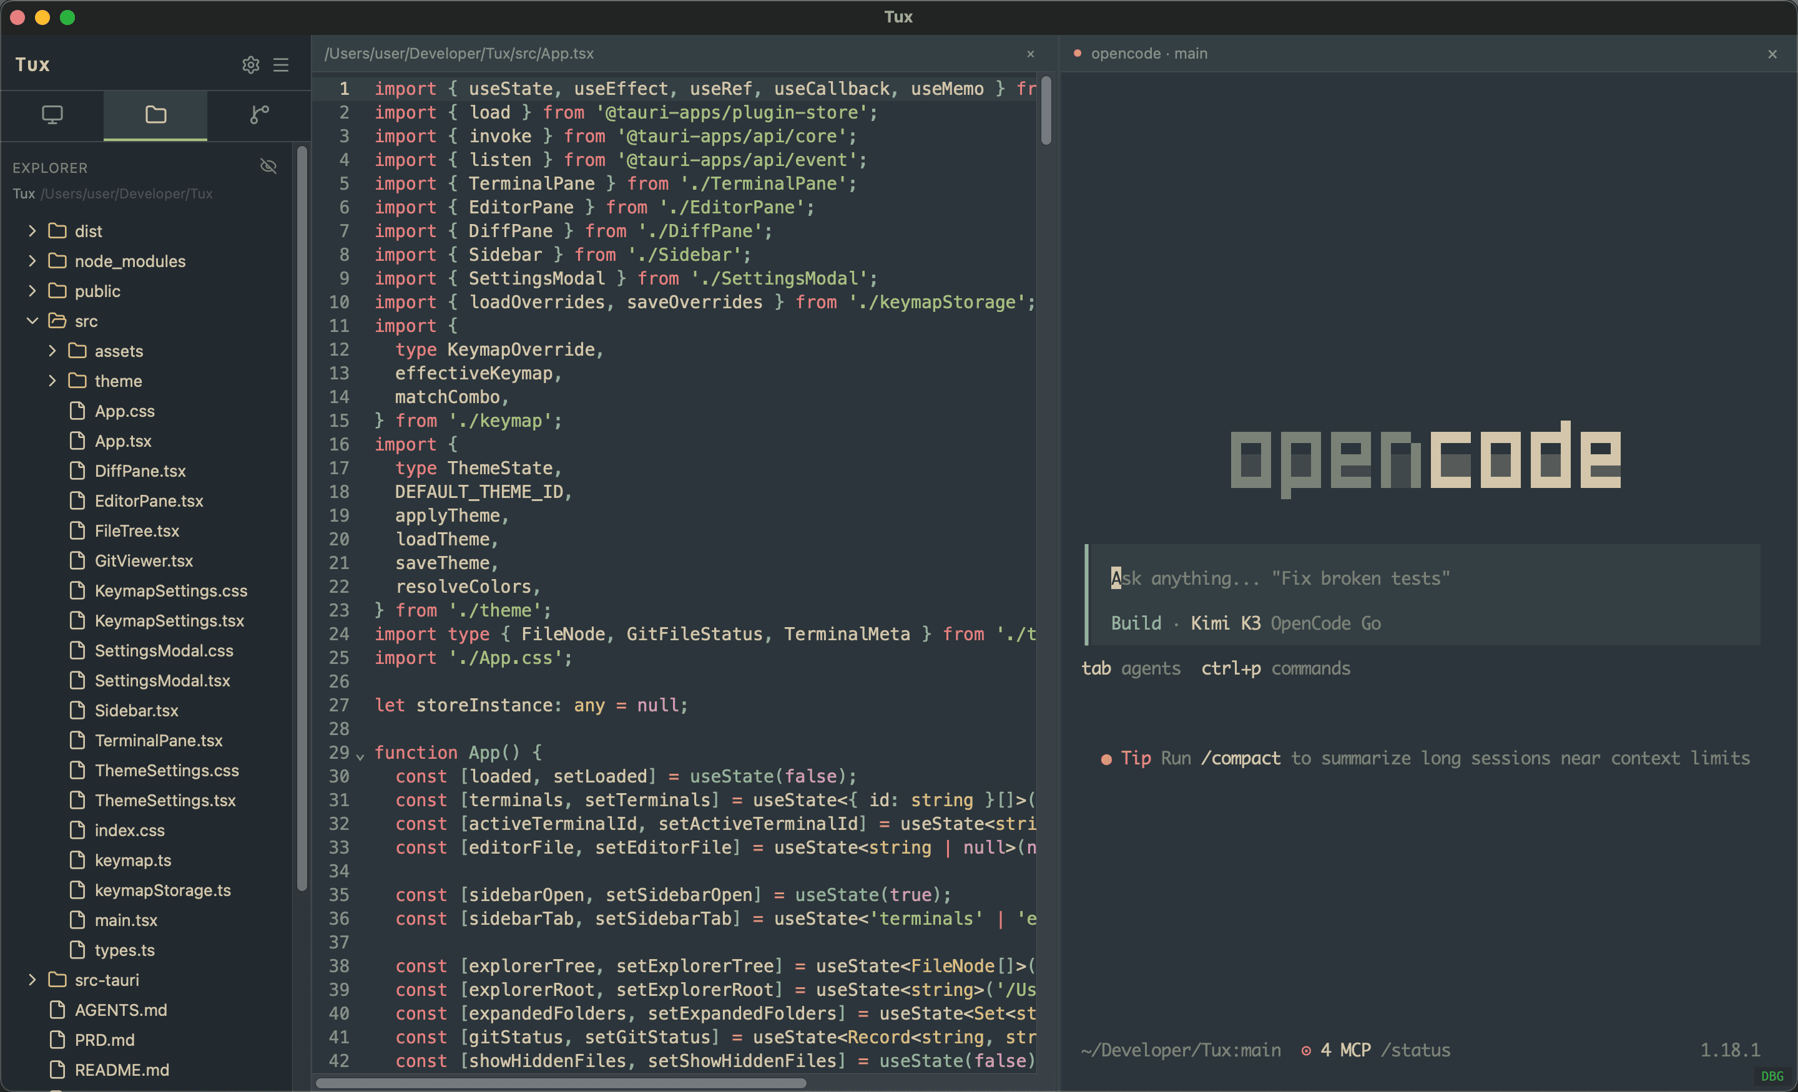The image size is (1798, 1092).
Task: Click the App.tsx file icon
Action: click(x=77, y=441)
